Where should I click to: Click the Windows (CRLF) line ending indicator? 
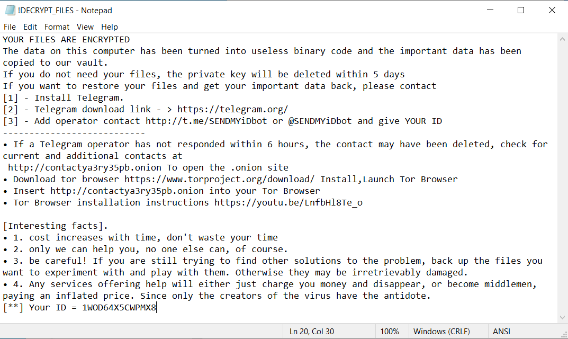[x=441, y=332]
